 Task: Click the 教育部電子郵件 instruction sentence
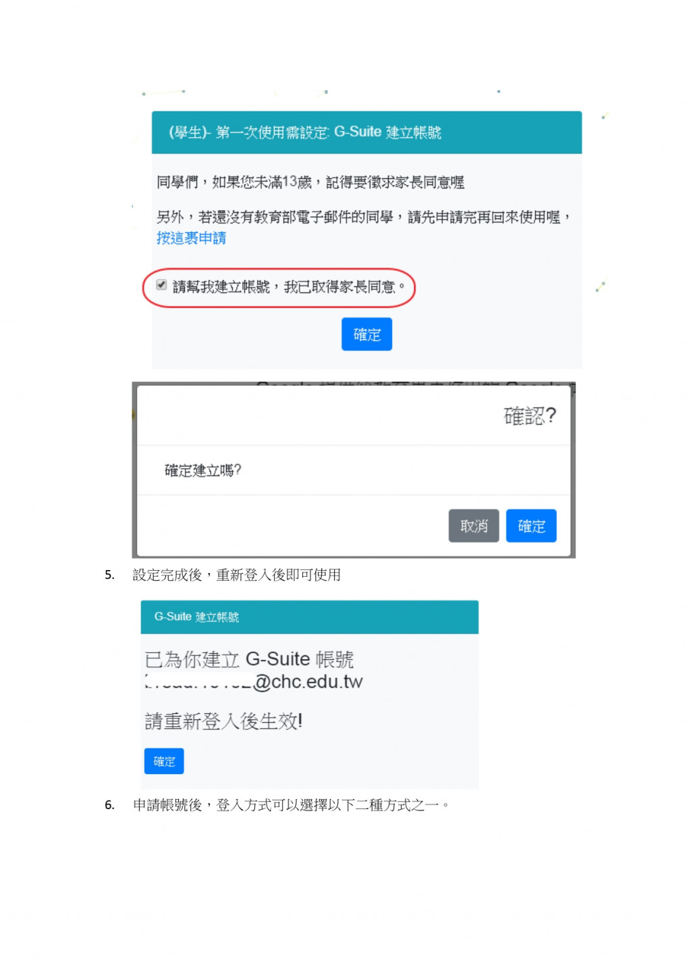click(364, 217)
